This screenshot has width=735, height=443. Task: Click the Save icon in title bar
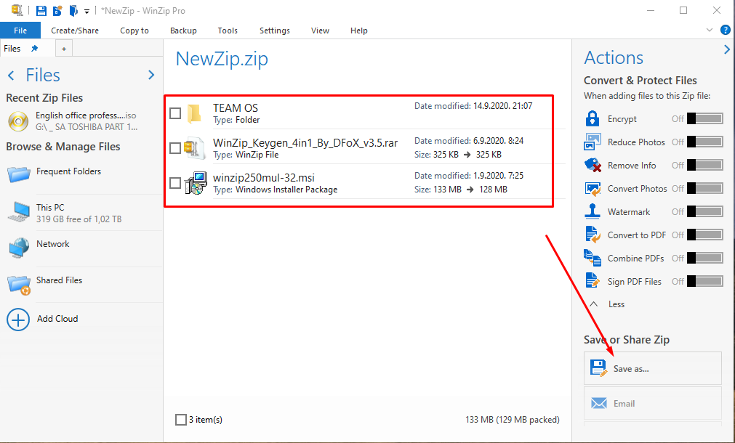(x=41, y=10)
